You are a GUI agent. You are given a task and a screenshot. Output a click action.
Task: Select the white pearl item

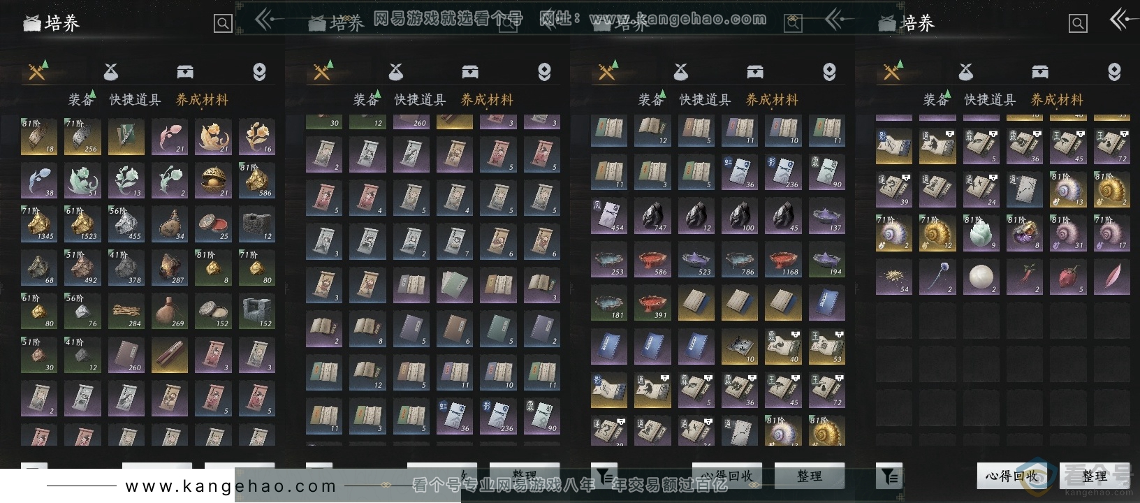click(981, 277)
